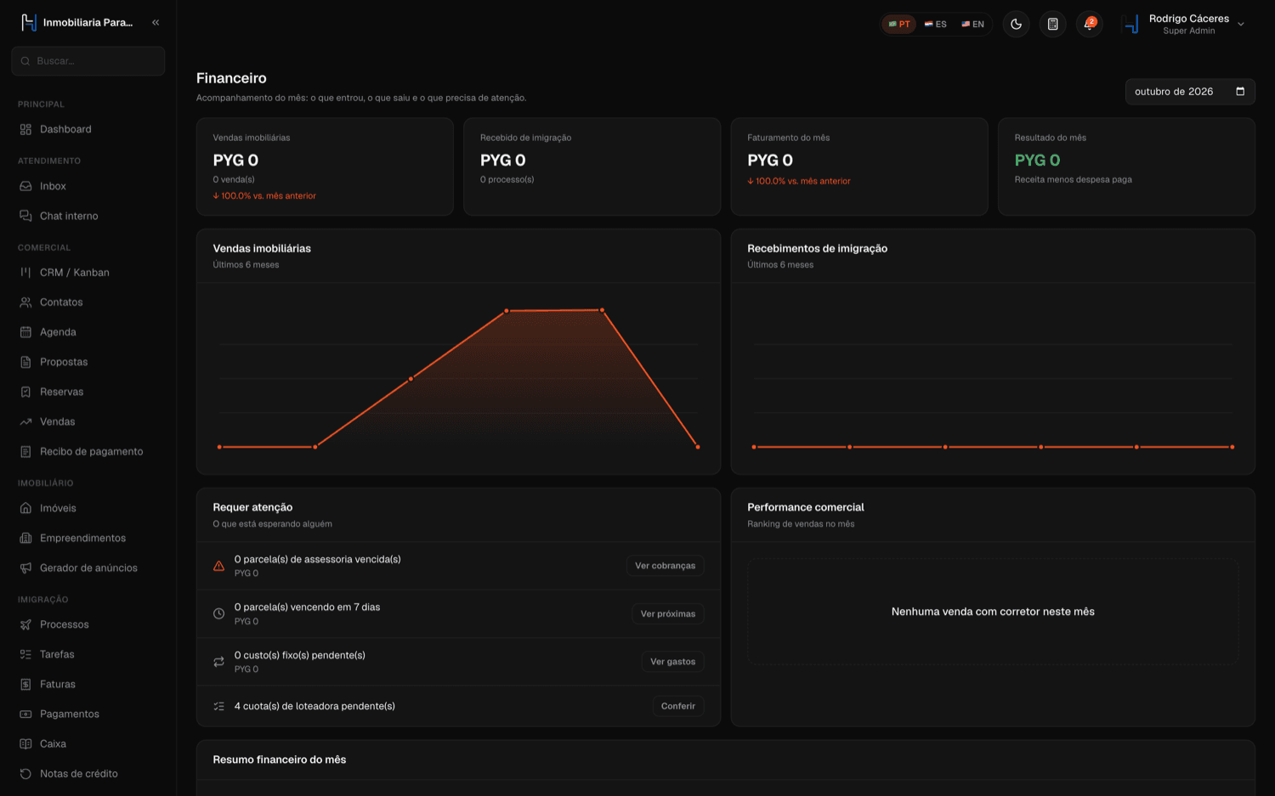Click the Imóveis house icon
Image resolution: width=1275 pixels, height=796 pixels.
click(x=25, y=508)
